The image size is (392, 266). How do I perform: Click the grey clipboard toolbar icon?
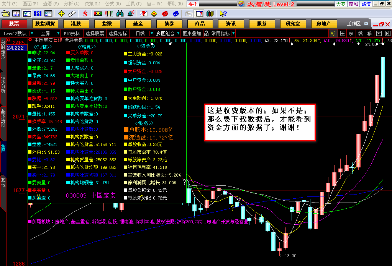pos(189,14)
